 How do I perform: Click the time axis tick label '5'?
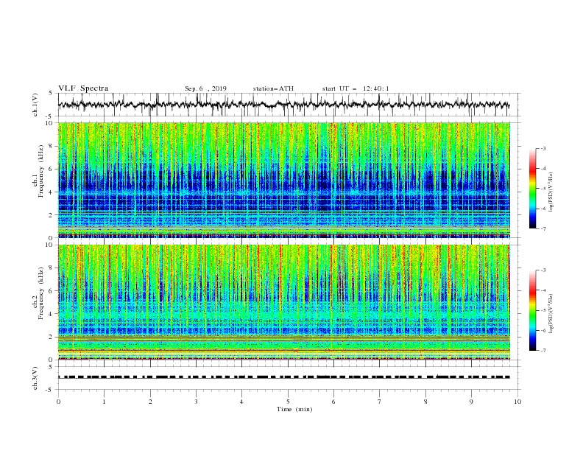point(288,402)
